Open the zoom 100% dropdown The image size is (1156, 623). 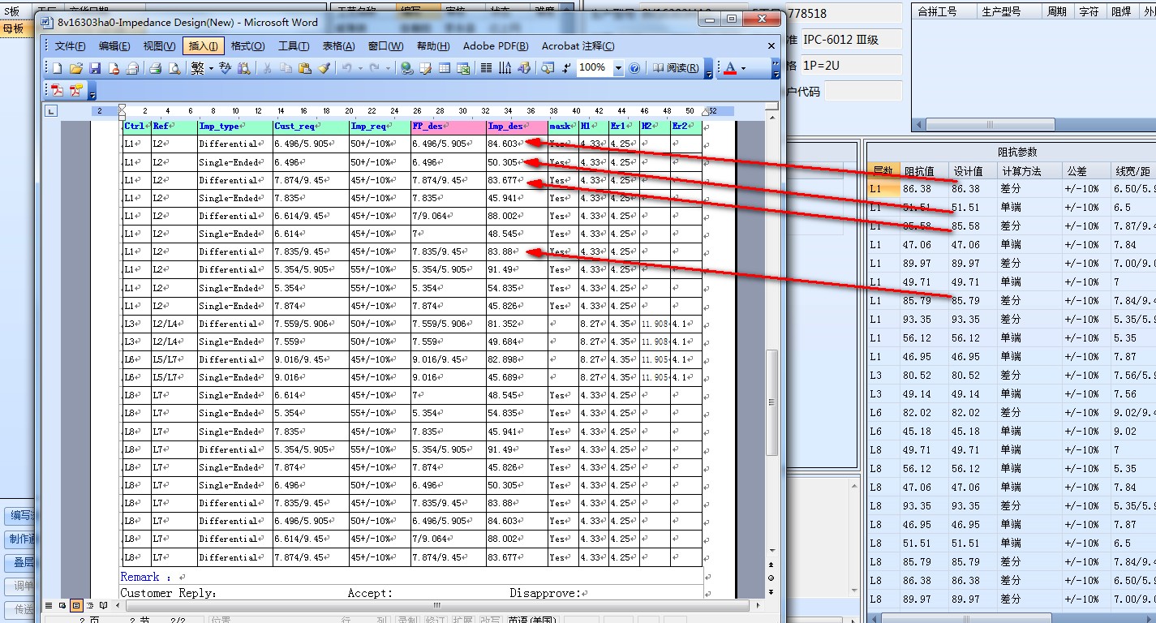pos(618,68)
